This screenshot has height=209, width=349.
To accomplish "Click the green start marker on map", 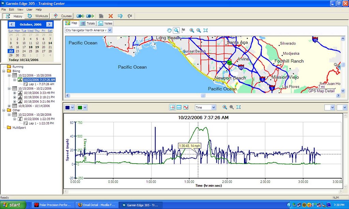I will coord(229,63).
